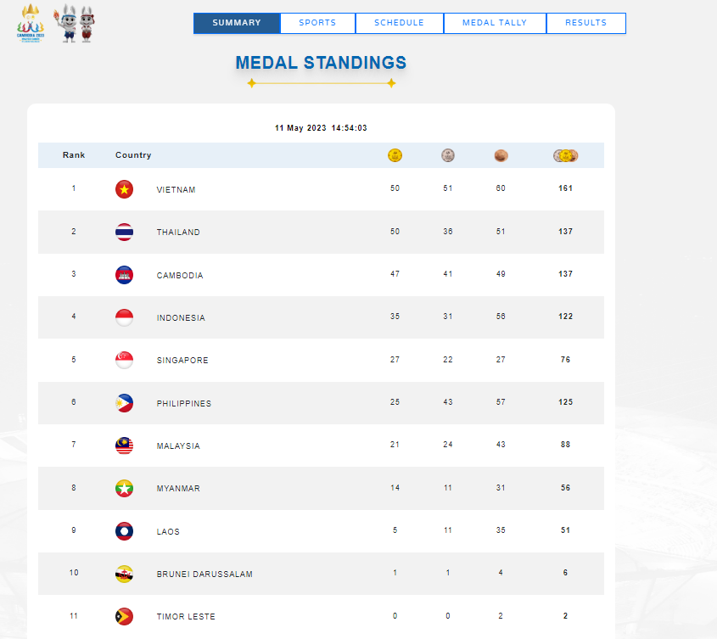Image resolution: width=717 pixels, height=639 pixels.
Task: Open the Medal Tally tab
Action: pos(495,23)
